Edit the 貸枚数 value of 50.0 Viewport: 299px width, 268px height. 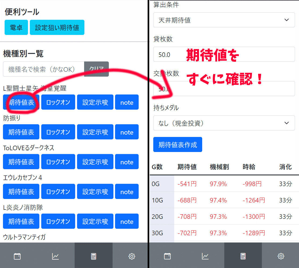[224, 54]
